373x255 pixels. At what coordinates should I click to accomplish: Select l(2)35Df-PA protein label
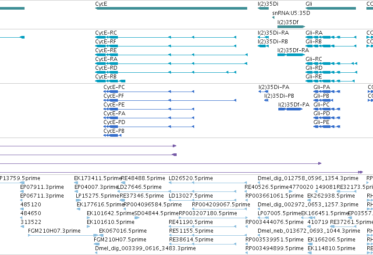[294, 105]
